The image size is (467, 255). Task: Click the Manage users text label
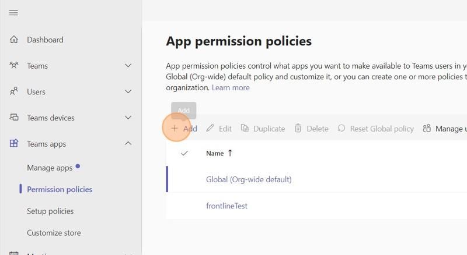click(451, 129)
